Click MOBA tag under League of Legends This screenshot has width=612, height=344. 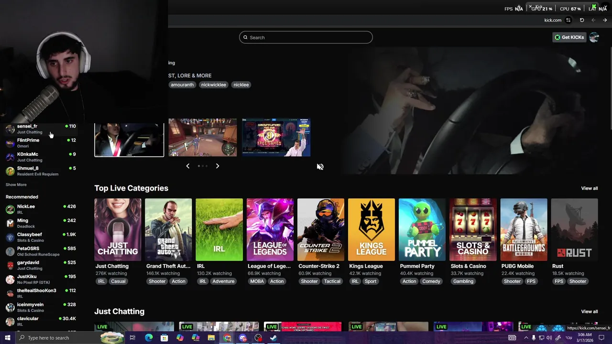coord(257,281)
